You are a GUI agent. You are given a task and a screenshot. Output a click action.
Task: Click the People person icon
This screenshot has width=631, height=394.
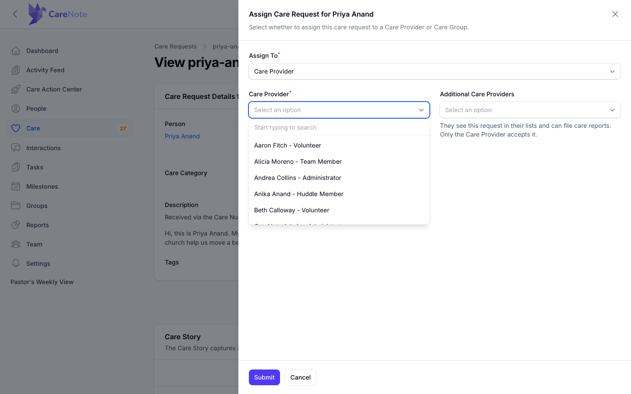tap(16, 109)
